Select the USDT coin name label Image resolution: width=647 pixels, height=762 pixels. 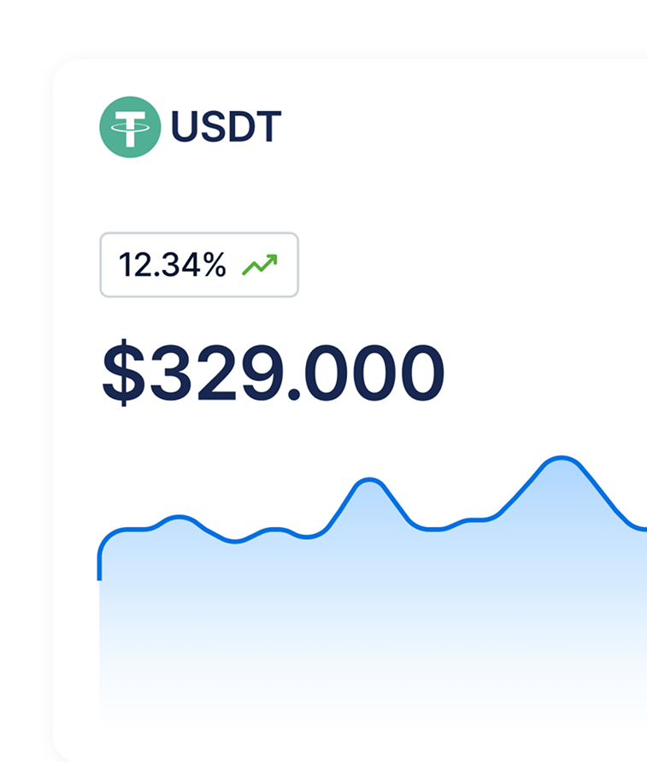click(226, 128)
